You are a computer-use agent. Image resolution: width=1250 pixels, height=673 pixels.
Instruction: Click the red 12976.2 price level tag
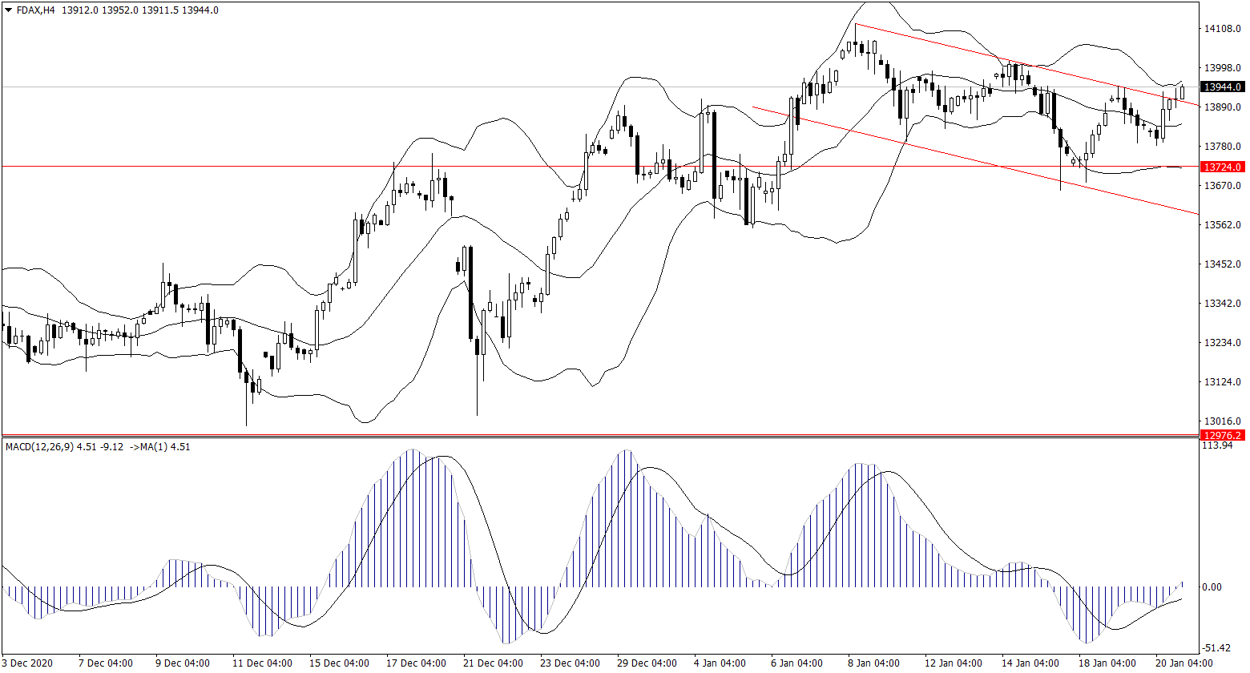(x=1222, y=435)
